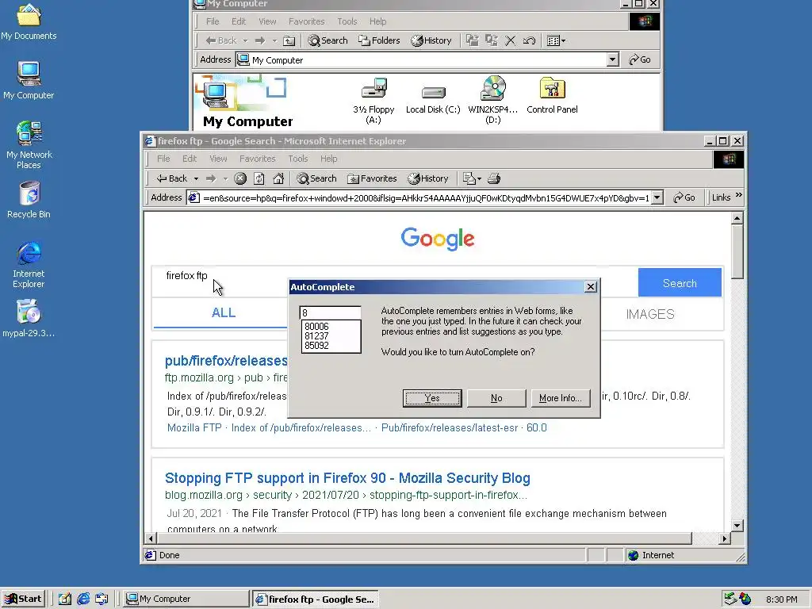Click Print icon in Internet Explorer toolbar

coord(494,178)
